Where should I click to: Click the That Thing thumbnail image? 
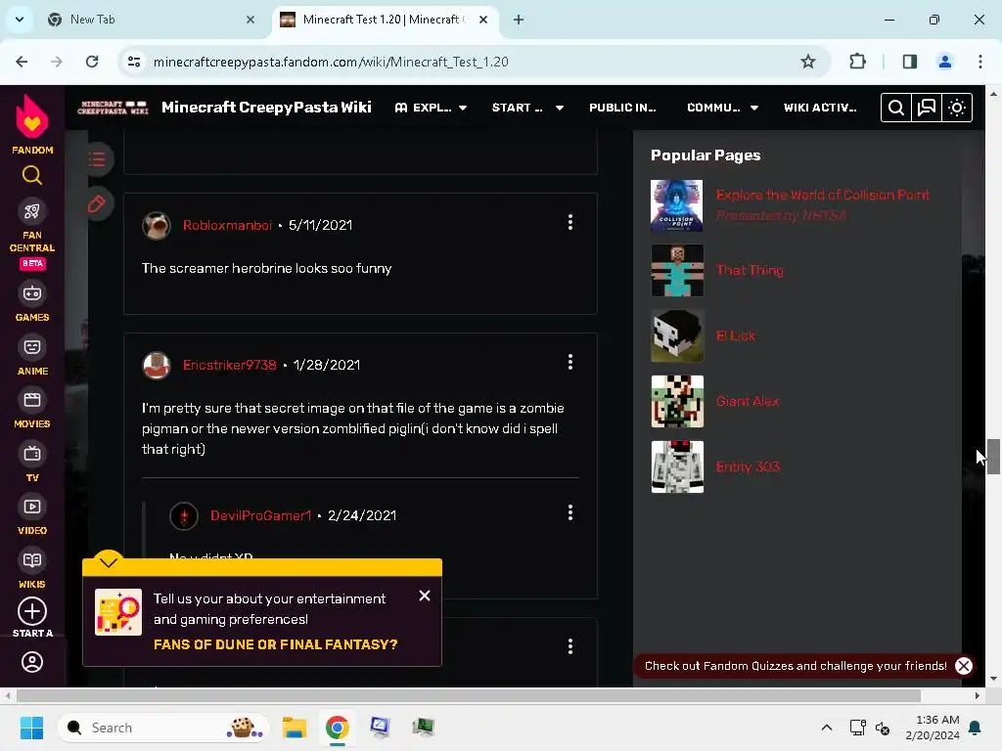click(677, 270)
